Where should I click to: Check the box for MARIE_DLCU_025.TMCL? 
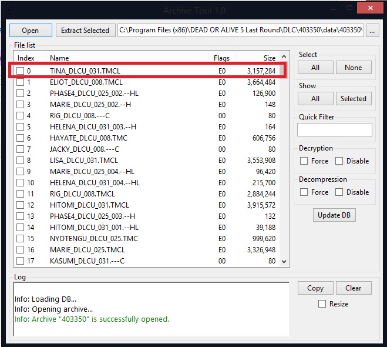click(x=20, y=249)
